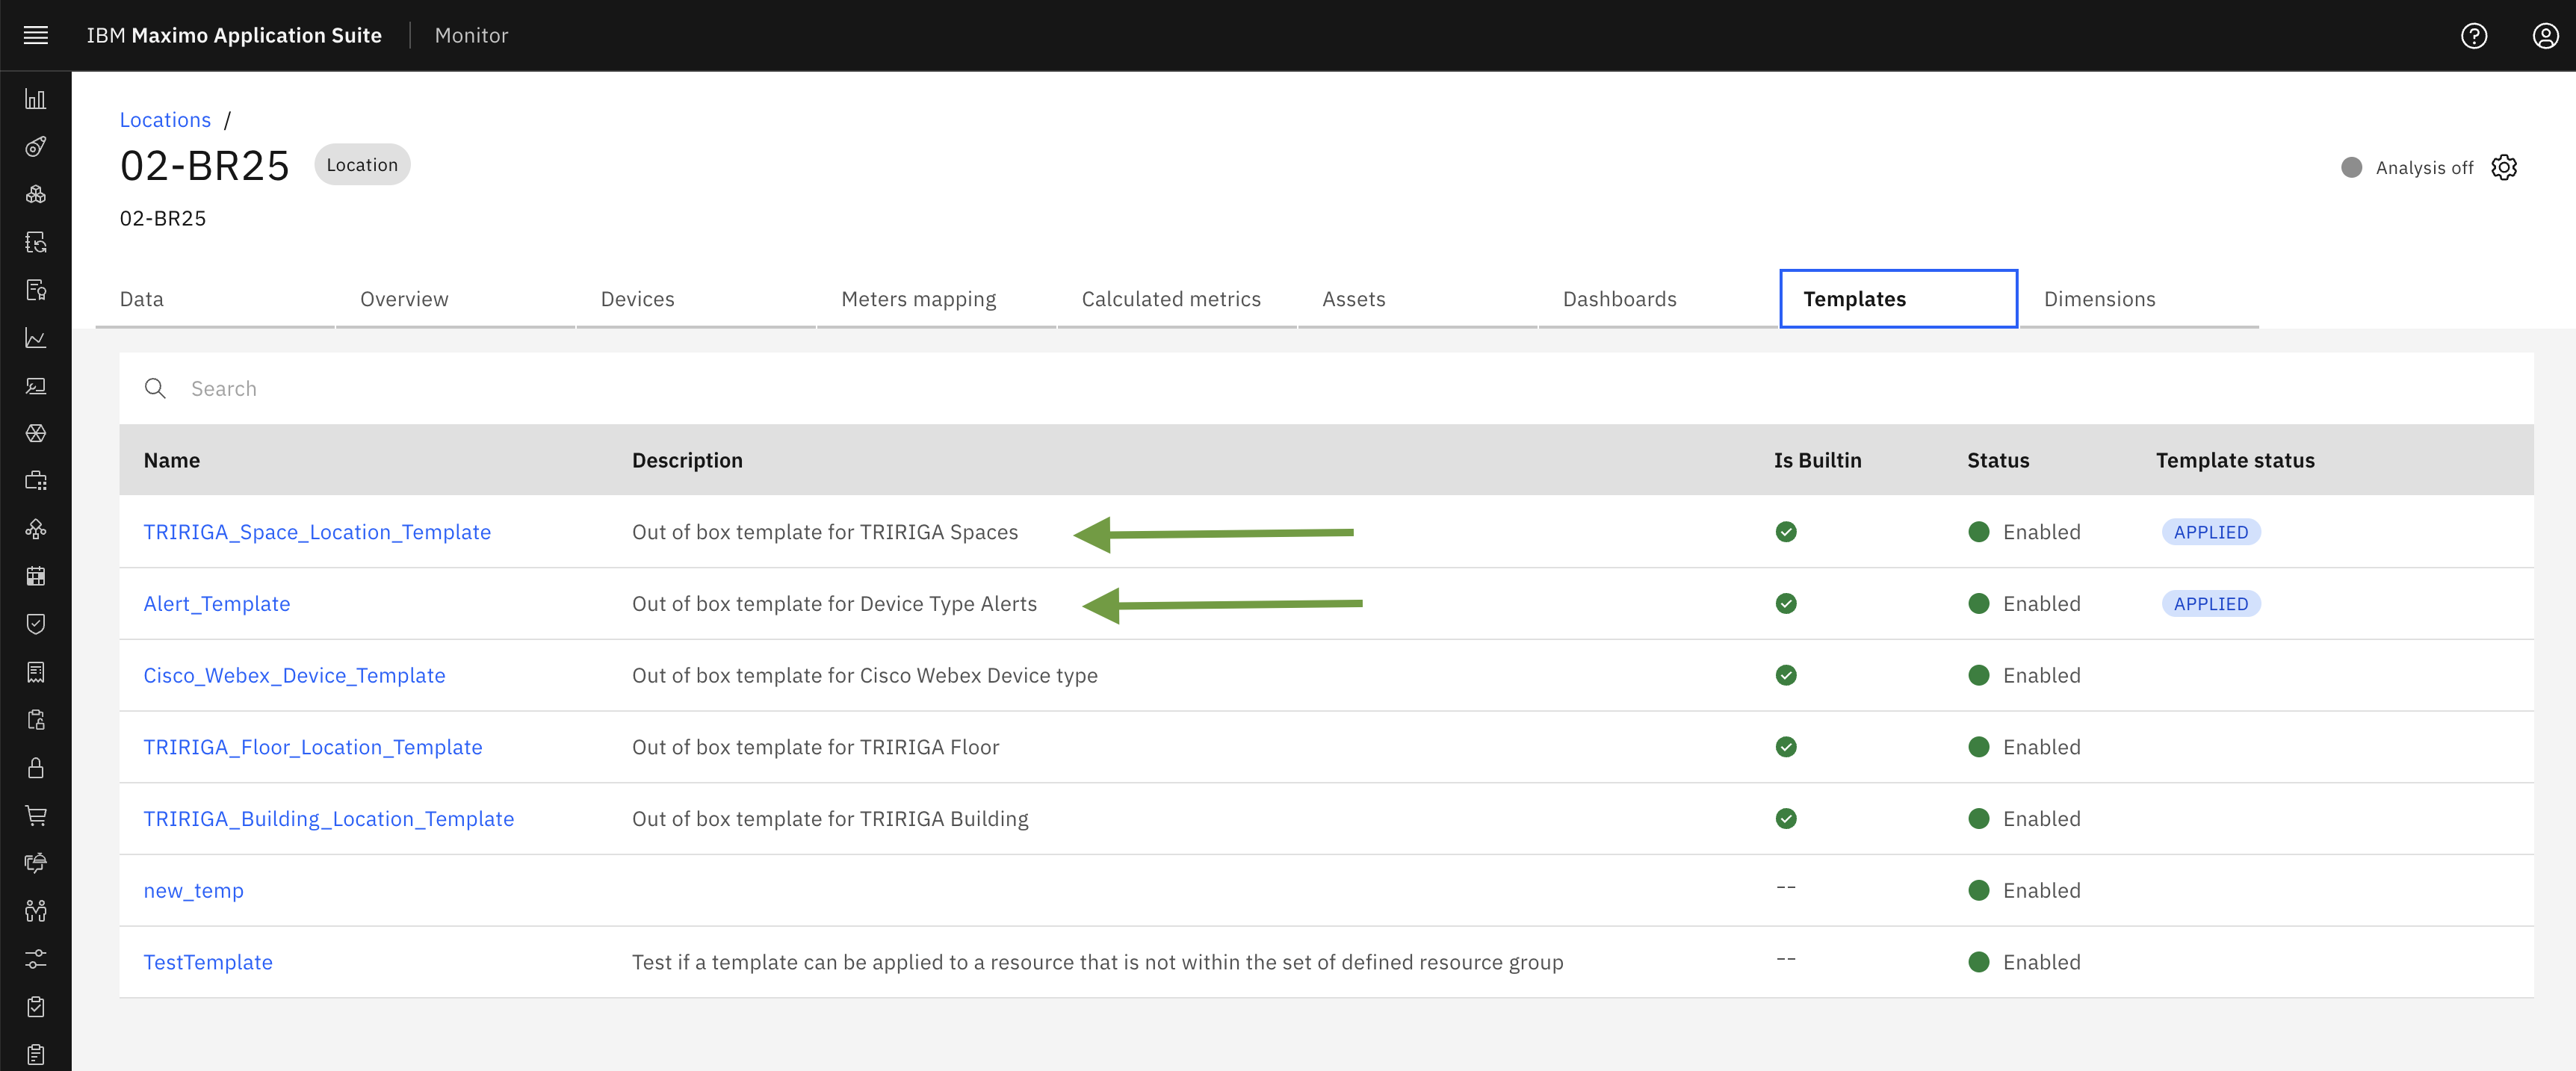Go back via Locations breadcrumb link
The image size is (2576, 1071).
(165, 120)
